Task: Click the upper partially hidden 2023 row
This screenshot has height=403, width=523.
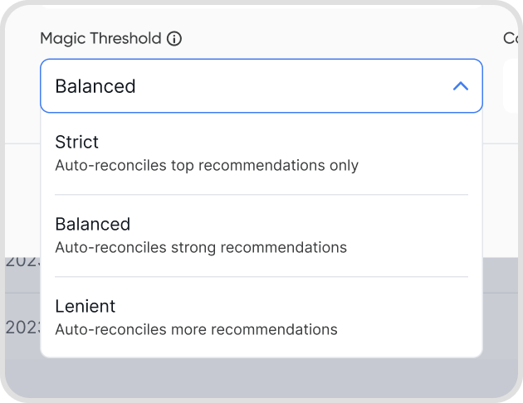Action: click(20, 260)
